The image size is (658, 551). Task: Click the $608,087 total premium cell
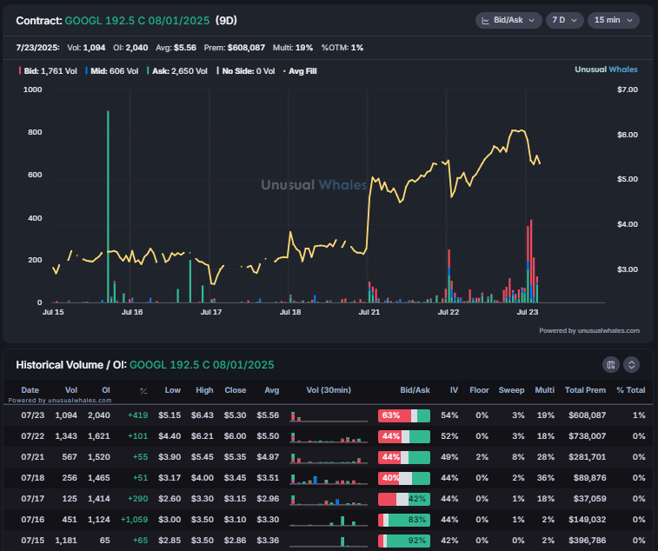pyautogui.click(x=587, y=415)
